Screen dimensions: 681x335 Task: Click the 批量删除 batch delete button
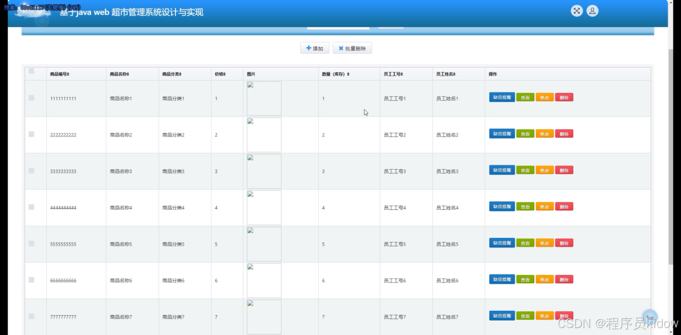(x=352, y=48)
